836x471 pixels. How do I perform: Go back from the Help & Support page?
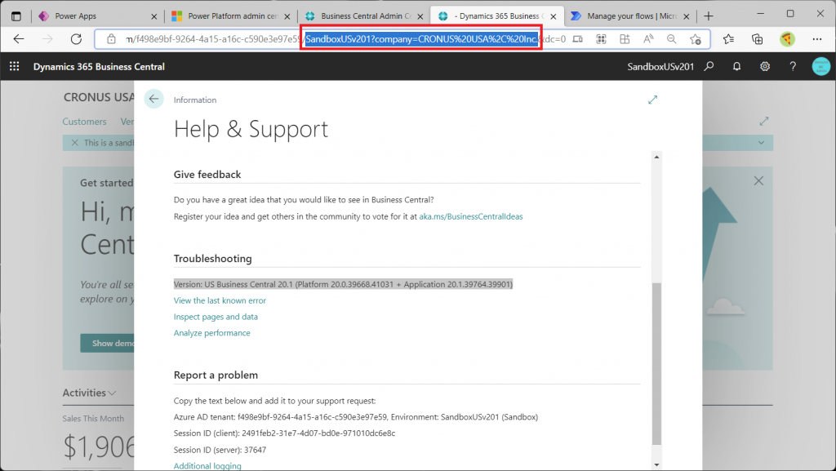(x=153, y=99)
